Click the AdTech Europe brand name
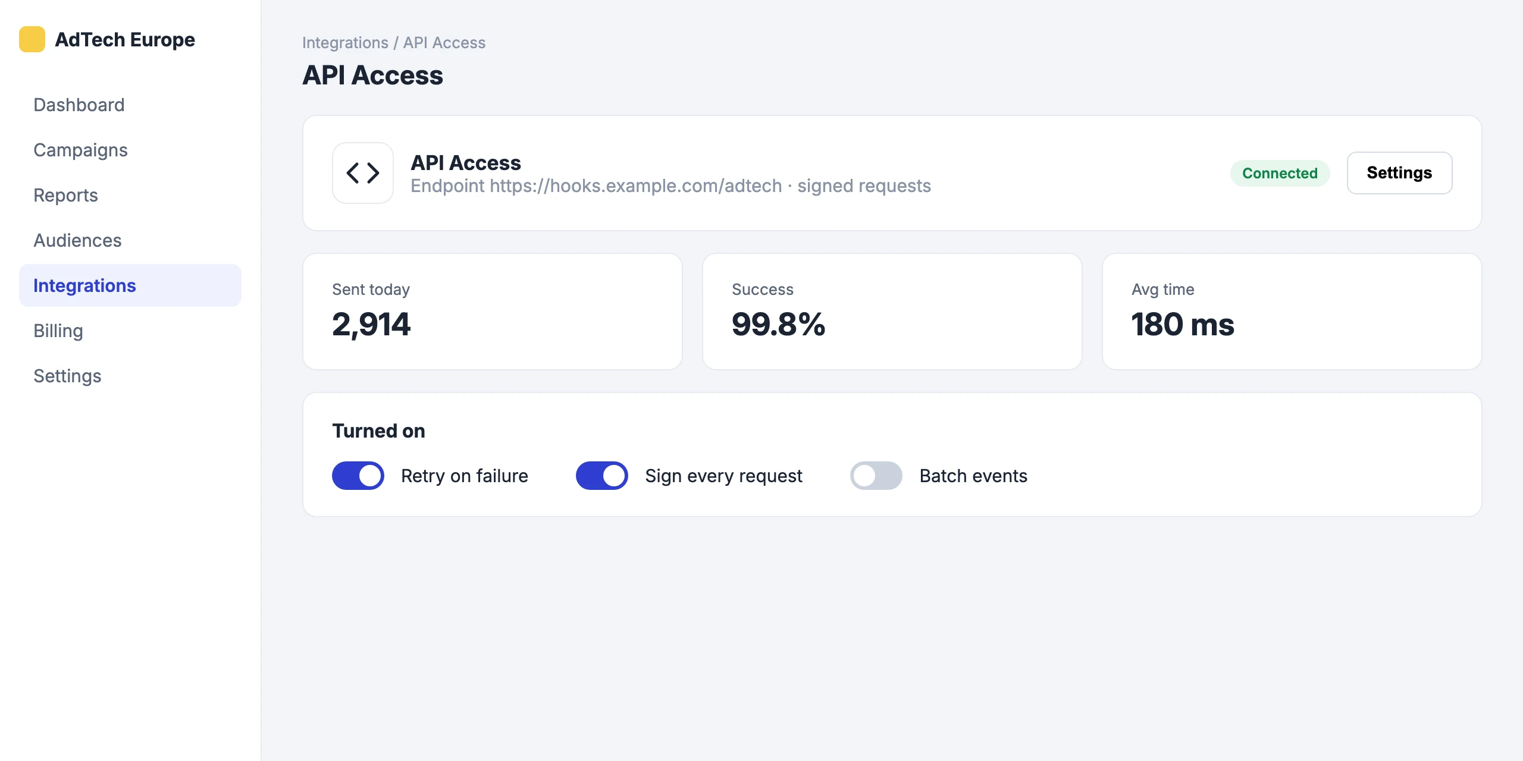Screen dimensions: 1523x761 coord(125,39)
